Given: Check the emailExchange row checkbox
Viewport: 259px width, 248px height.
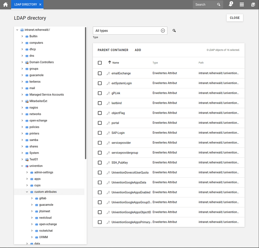Looking at the screenshot, I should pos(100,73).
